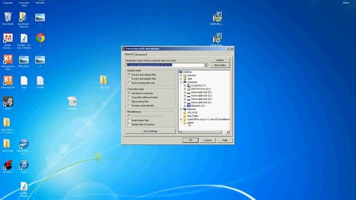Image resolution: width=356 pixels, height=200 pixels.
Task: Select Extract and replace files option
Action: (x=129, y=74)
